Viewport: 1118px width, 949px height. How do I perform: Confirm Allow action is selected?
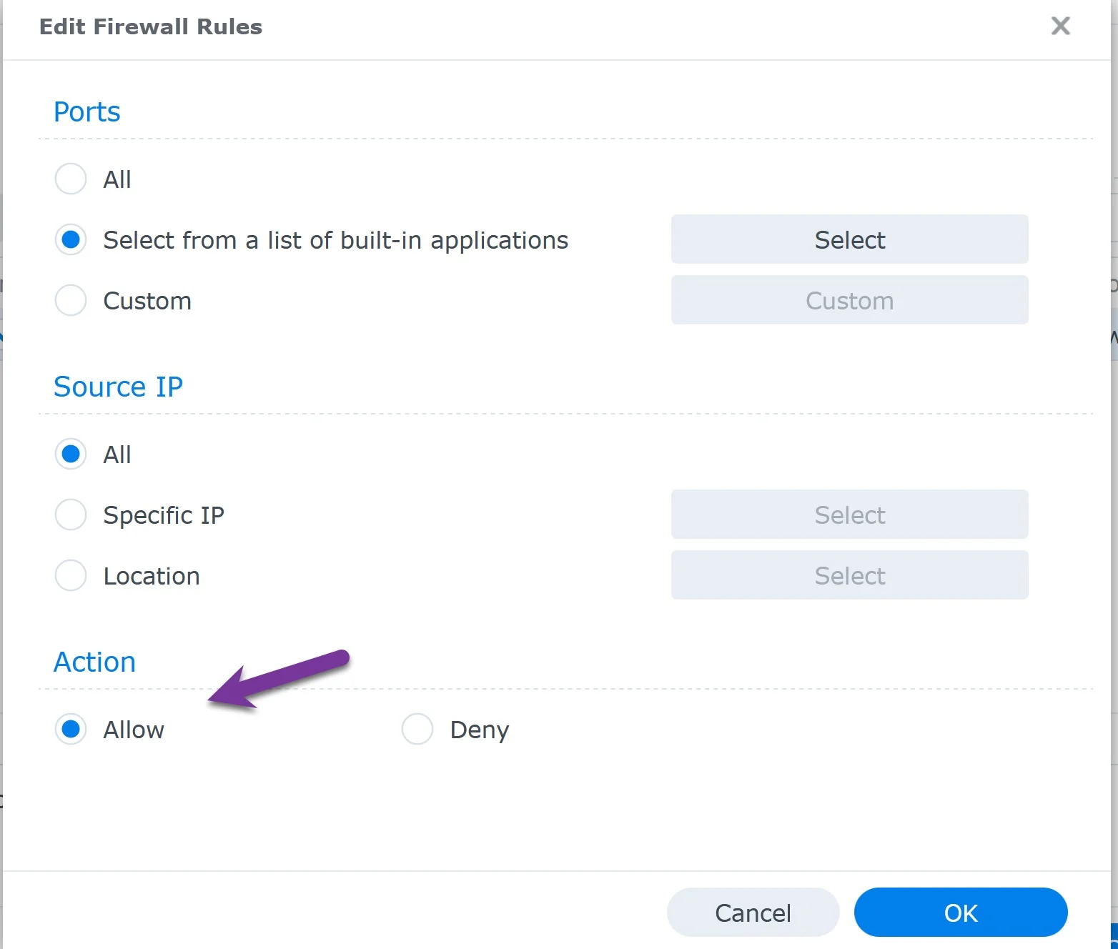[x=70, y=729]
